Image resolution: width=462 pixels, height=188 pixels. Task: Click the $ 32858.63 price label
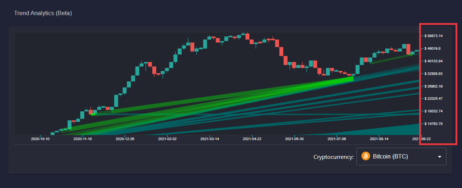click(434, 73)
